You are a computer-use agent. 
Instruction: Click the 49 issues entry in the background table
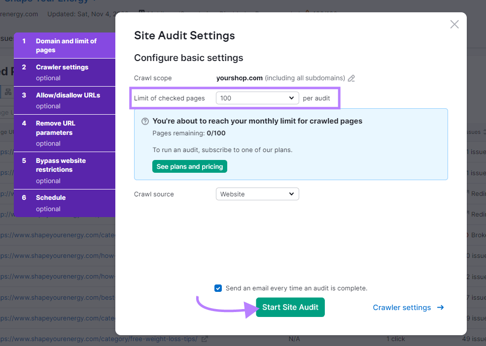tap(474, 339)
